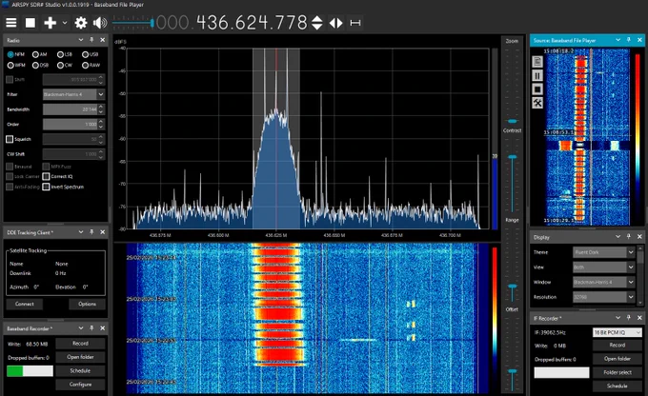Screen dimensions: 648x396
Task: Mute audio via the speaker icon
Action: pyautogui.click(x=100, y=23)
